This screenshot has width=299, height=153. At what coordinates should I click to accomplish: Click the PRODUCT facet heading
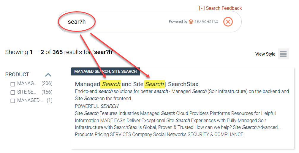(17, 75)
